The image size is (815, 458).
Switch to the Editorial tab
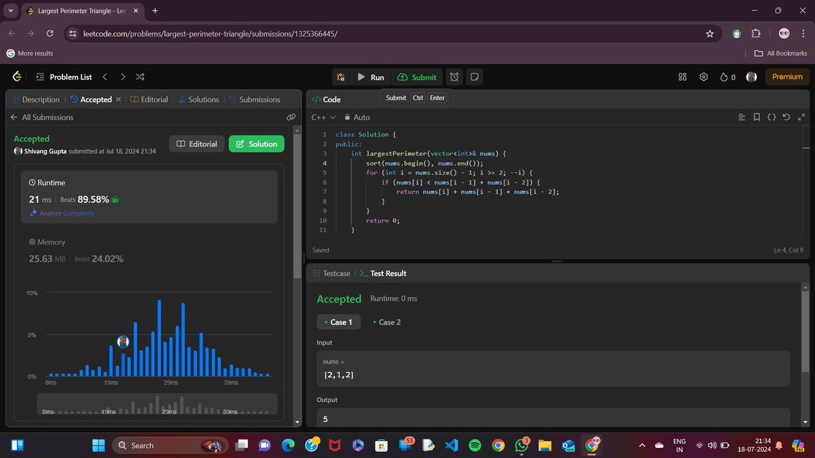point(149,99)
